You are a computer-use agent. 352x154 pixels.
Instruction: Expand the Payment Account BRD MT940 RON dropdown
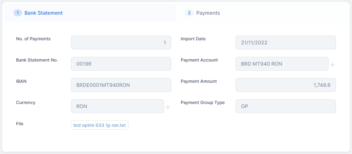[282, 64]
